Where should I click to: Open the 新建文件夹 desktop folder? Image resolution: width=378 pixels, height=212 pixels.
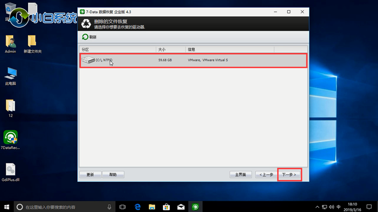[x=32, y=44]
